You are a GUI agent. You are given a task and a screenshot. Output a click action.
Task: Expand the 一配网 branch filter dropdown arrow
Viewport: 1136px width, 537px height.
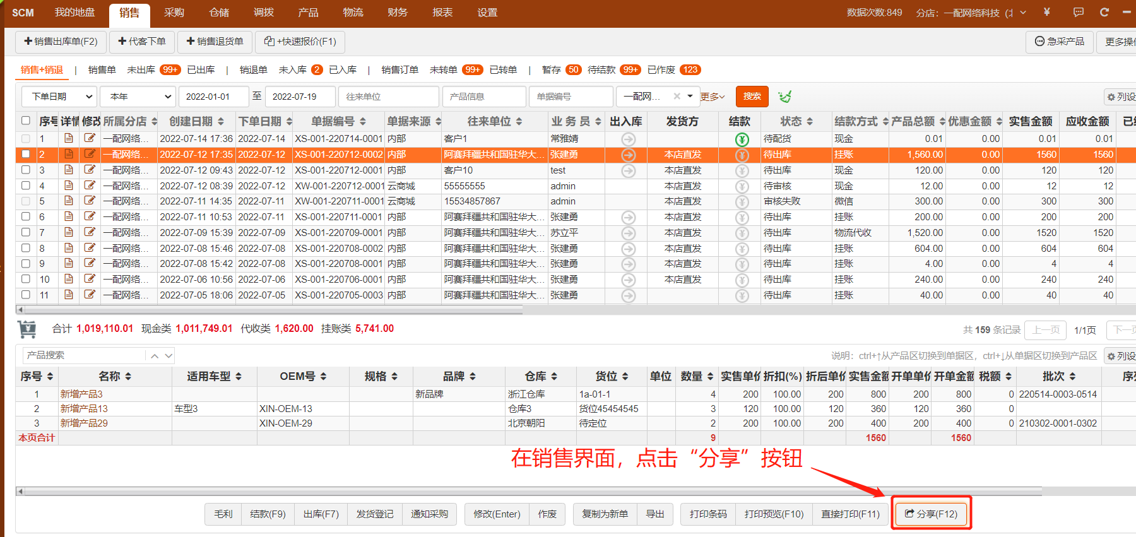point(690,97)
